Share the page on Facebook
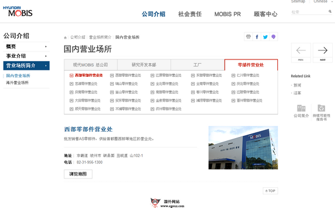This screenshot has width=335, height=208. click(257, 37)
